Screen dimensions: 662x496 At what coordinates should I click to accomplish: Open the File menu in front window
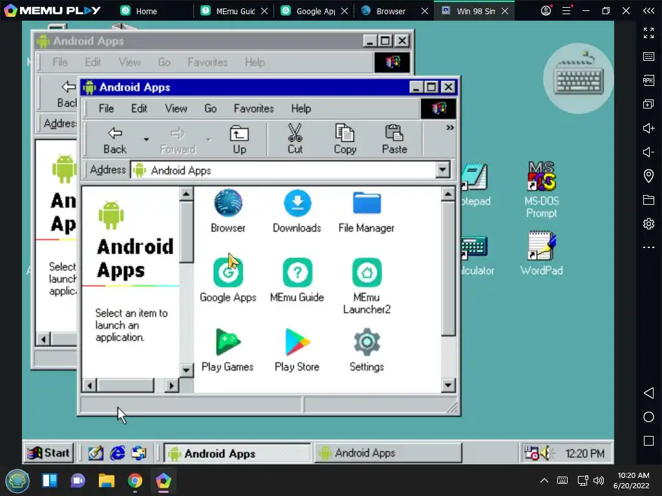click(107, 108)
